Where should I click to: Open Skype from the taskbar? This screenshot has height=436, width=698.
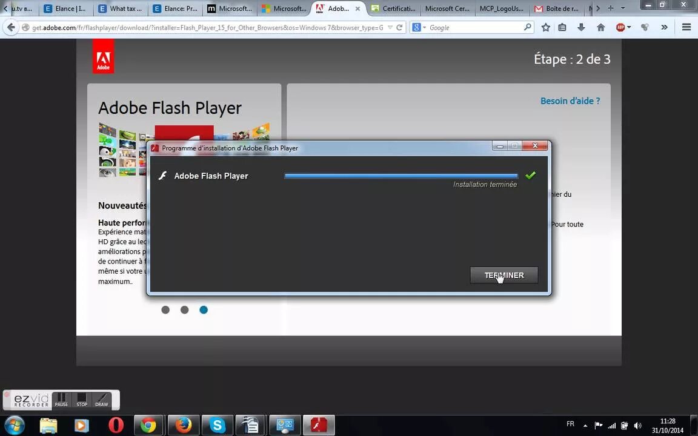pyautogui.click(x=218, y=425)
